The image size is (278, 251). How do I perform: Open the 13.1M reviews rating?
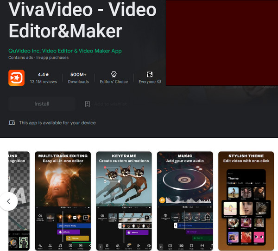(x=44, y=78)
